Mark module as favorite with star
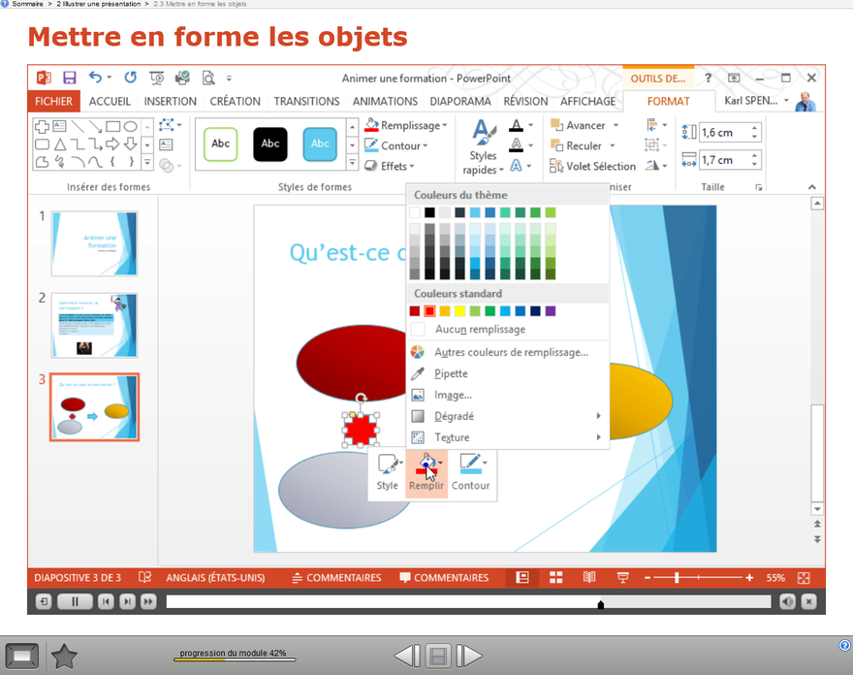 (64, 657)
